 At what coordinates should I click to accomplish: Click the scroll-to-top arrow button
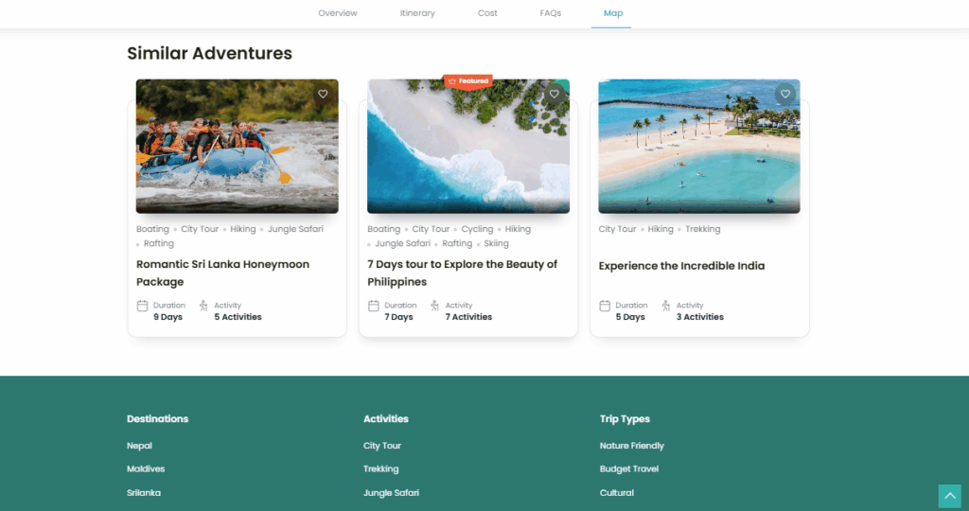(x=949, y=496)
